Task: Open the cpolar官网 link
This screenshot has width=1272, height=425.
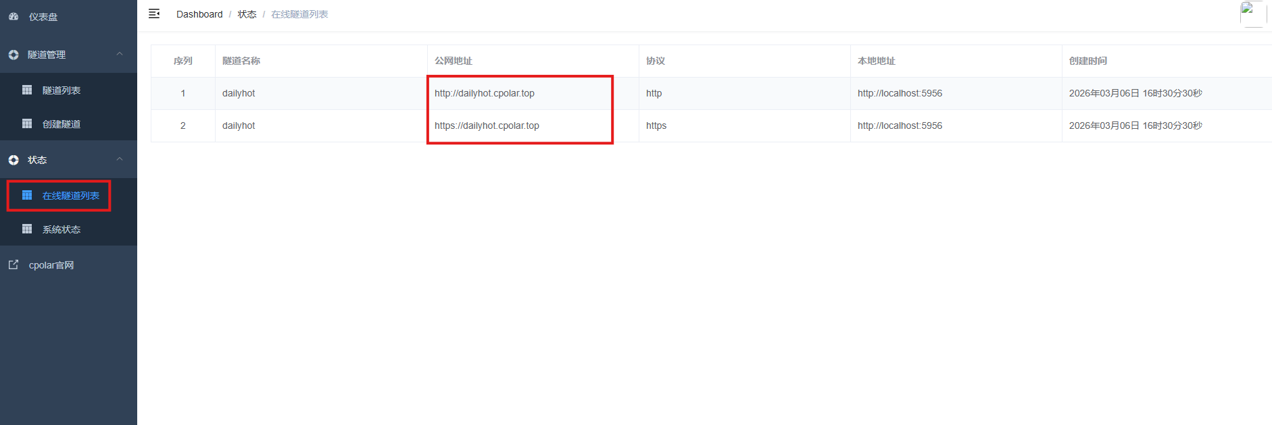Action: coord(51,265)
